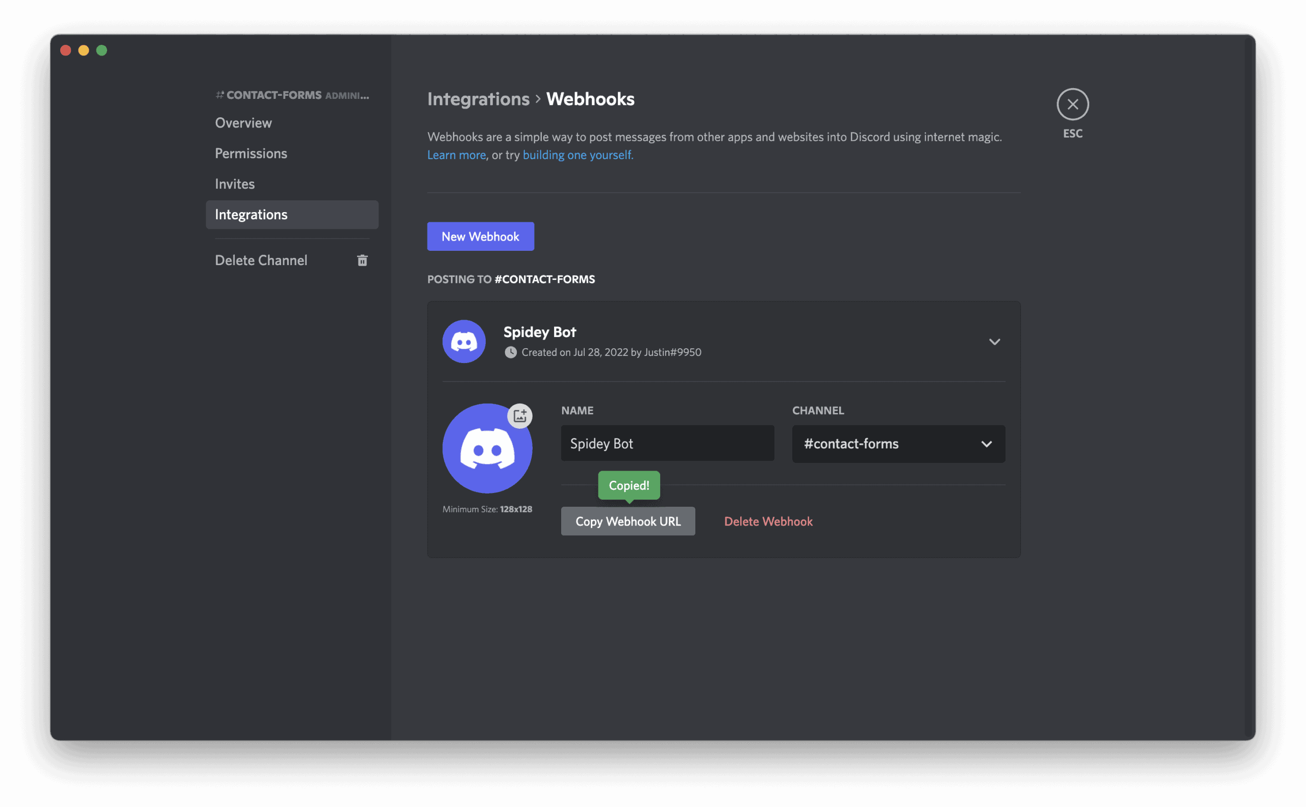This screenshot has width=1306, height=807.
Task: Click the hash icon beside CONTACT-FORMS header
Action: (x=219, y=95)
